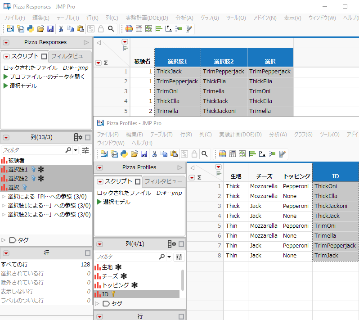359x320 pixels.
Task: Click Open folder icon in Pizza Profiles toolbar
Action: (x=134, y=154)
